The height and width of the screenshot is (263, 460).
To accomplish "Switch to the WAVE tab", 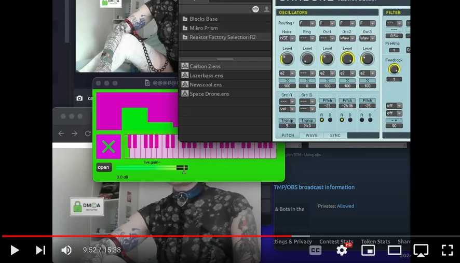I will [311, 136].
